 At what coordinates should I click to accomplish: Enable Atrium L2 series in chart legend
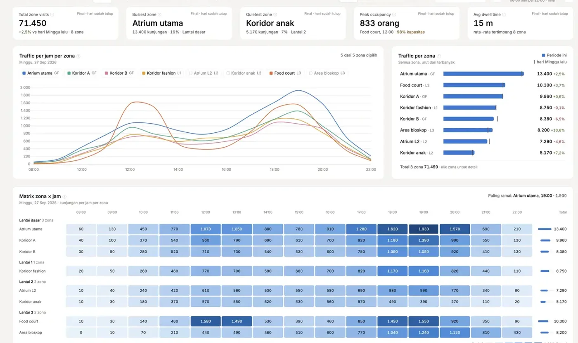pos(204,73)
